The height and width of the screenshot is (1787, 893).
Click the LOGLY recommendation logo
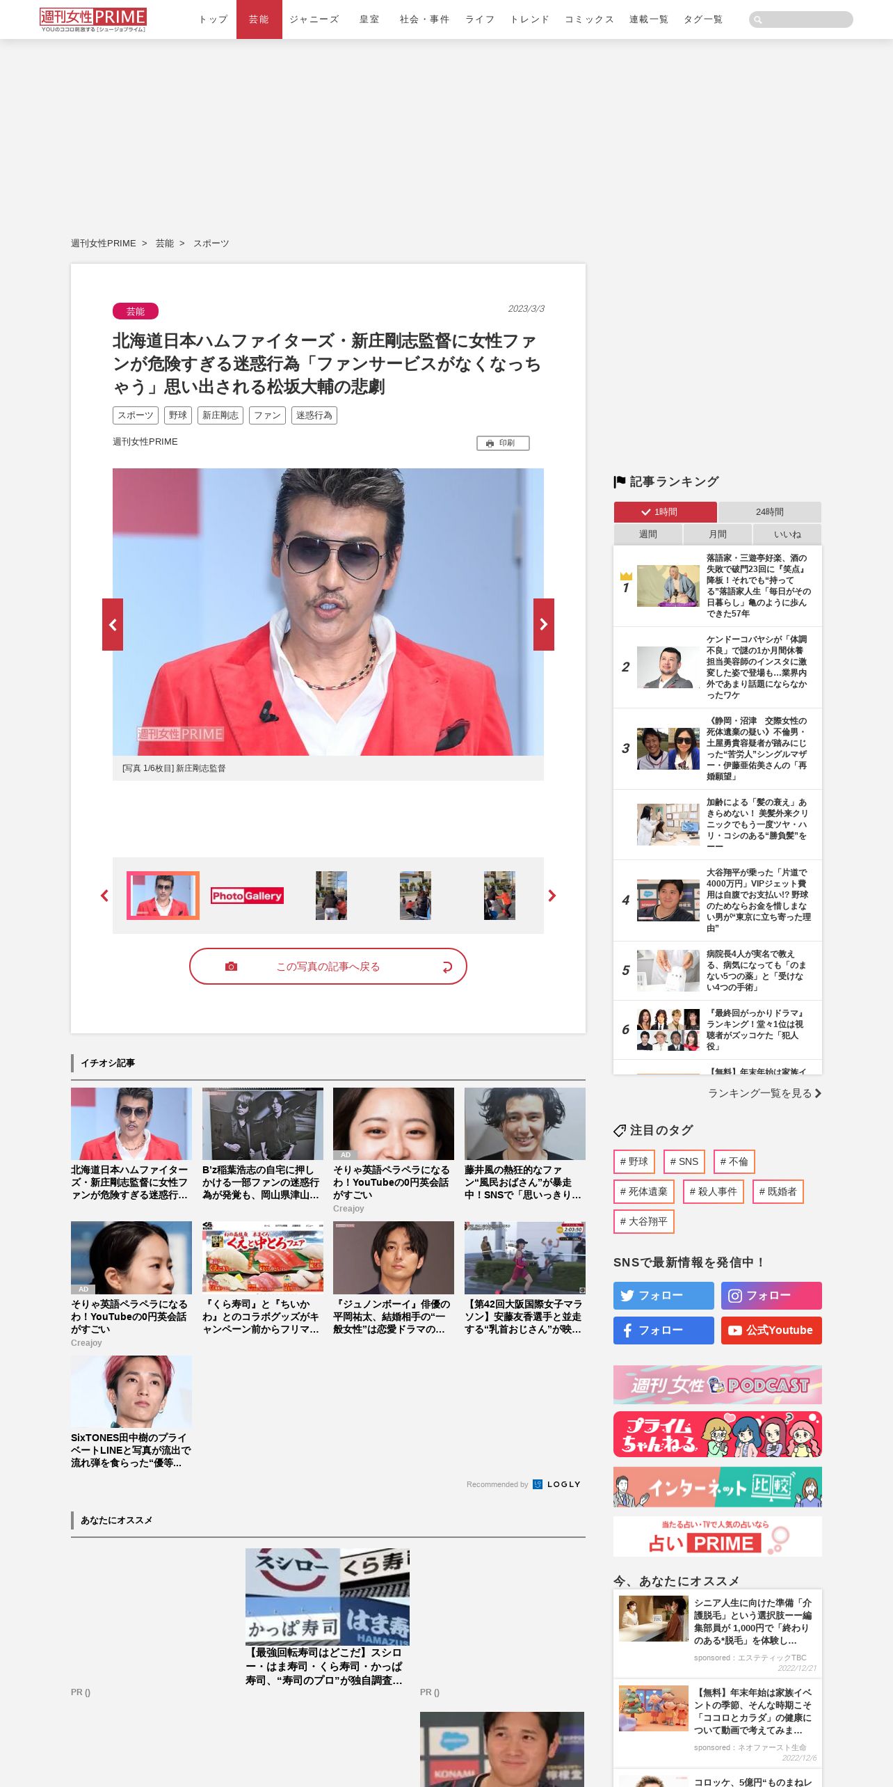pyautogui.click(x=557, y=1484)
